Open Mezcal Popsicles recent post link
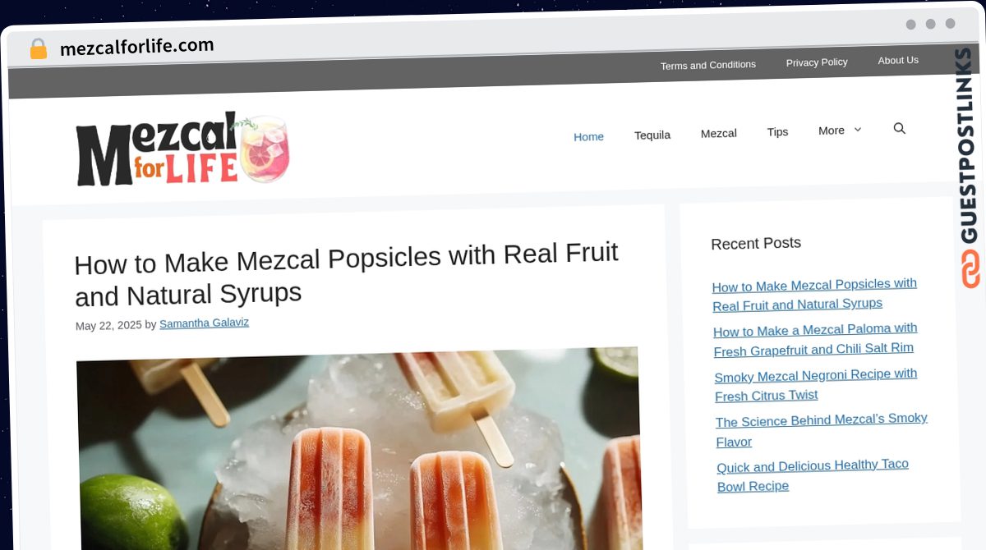Screen dimensions: 986x550 coord(814,294)
